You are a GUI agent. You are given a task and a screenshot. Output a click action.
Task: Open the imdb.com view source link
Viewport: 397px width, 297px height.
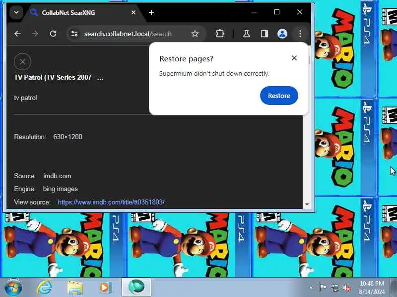[x=111, y=202]
